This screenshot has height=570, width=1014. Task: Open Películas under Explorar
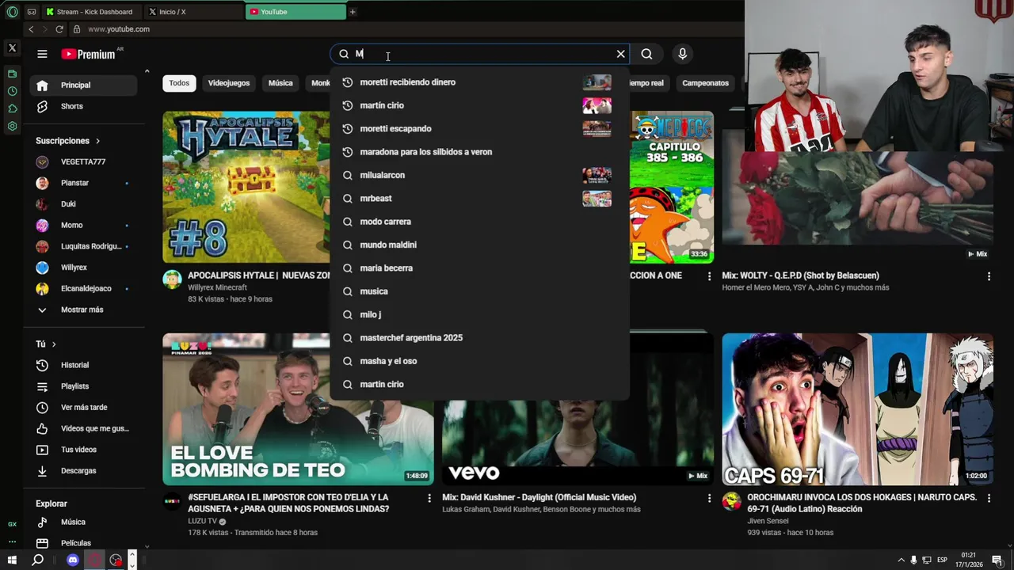click(83, 543)
